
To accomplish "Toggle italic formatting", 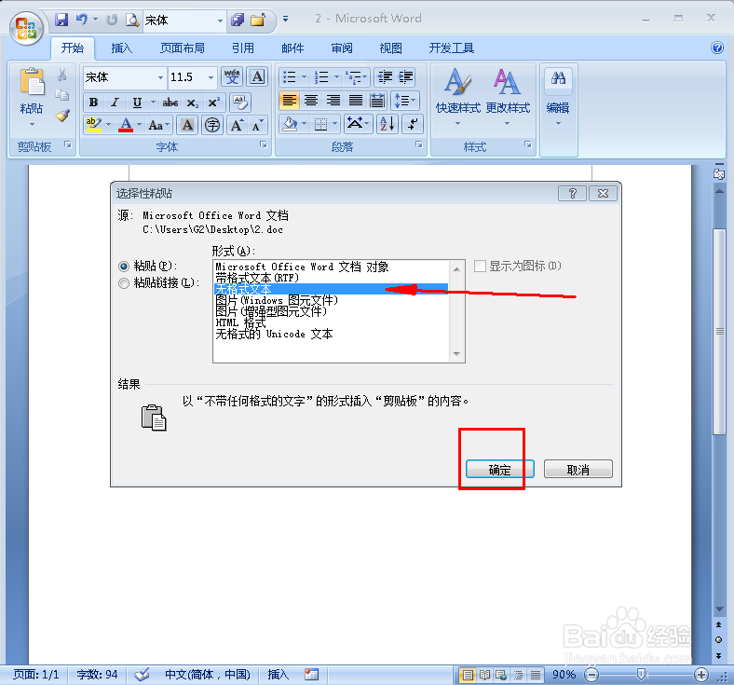I will coord(116,103).
